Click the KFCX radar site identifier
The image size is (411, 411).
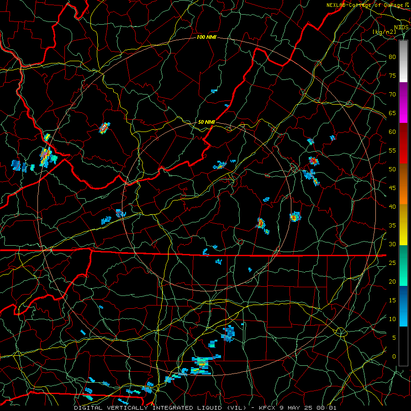pos(267,408)
